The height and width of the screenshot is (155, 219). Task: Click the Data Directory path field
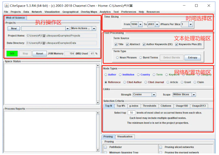(62, 43)
